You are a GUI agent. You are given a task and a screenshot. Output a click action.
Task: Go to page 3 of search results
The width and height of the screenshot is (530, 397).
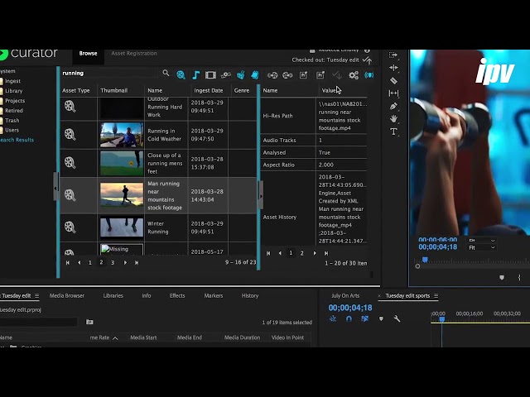click(113, 263)
